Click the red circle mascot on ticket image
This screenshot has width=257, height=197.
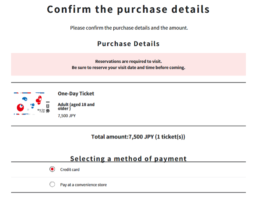20,107
